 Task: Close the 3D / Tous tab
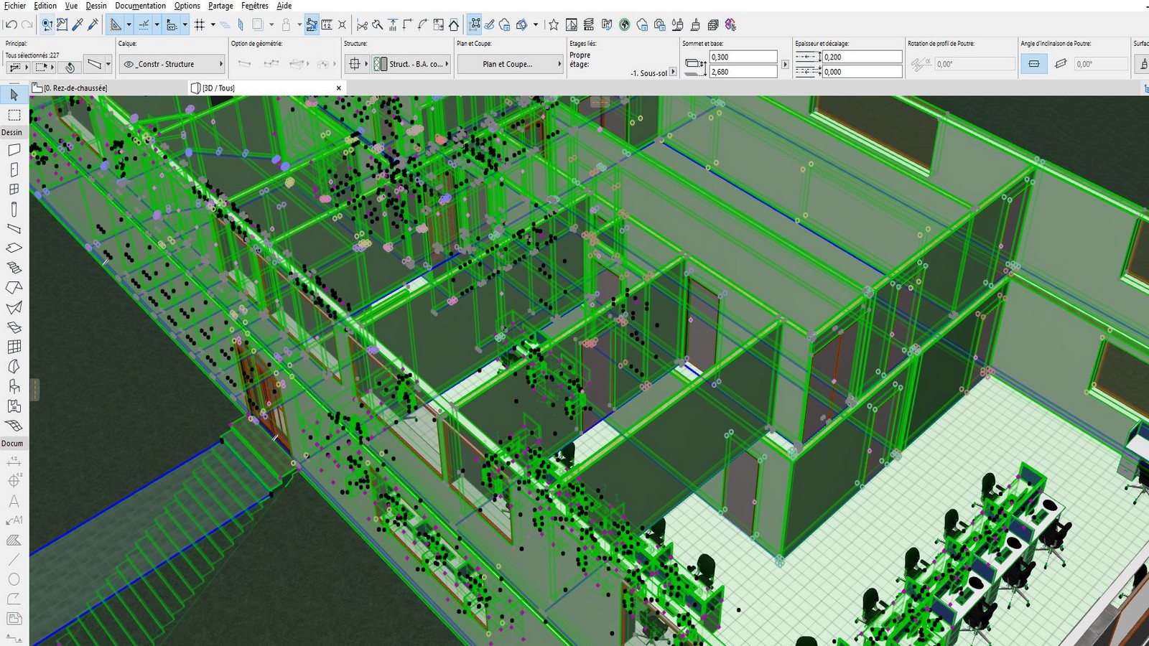pos(339,88)
